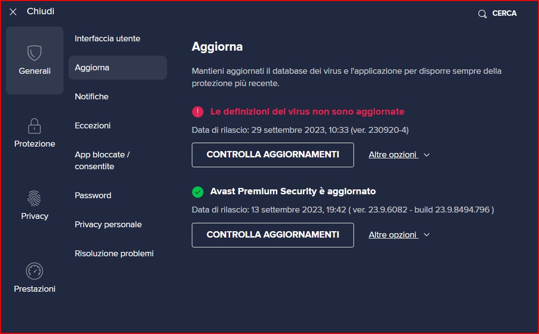This screenshot has height=334, width=539.
Task: Expand Altre opzioni under virus definitions
Action: pyautogui.click(x=399, y=155)
